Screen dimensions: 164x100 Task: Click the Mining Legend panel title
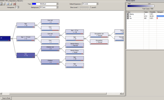(130, 1)
